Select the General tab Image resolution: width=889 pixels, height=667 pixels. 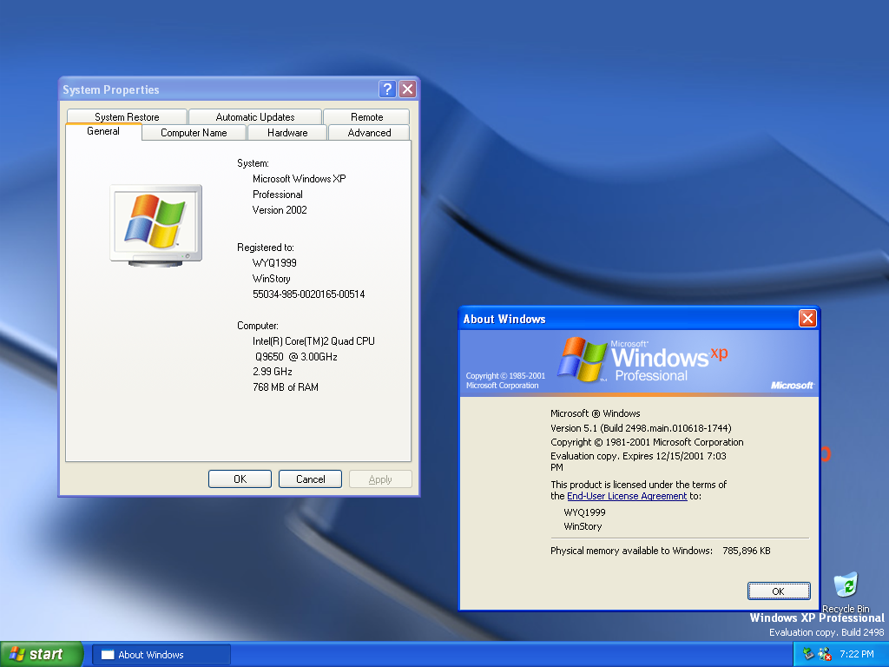(103, 131)
